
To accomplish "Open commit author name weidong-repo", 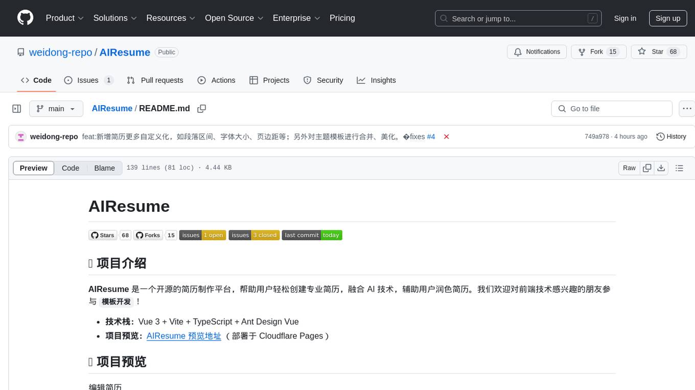I will tap(54, 137).
